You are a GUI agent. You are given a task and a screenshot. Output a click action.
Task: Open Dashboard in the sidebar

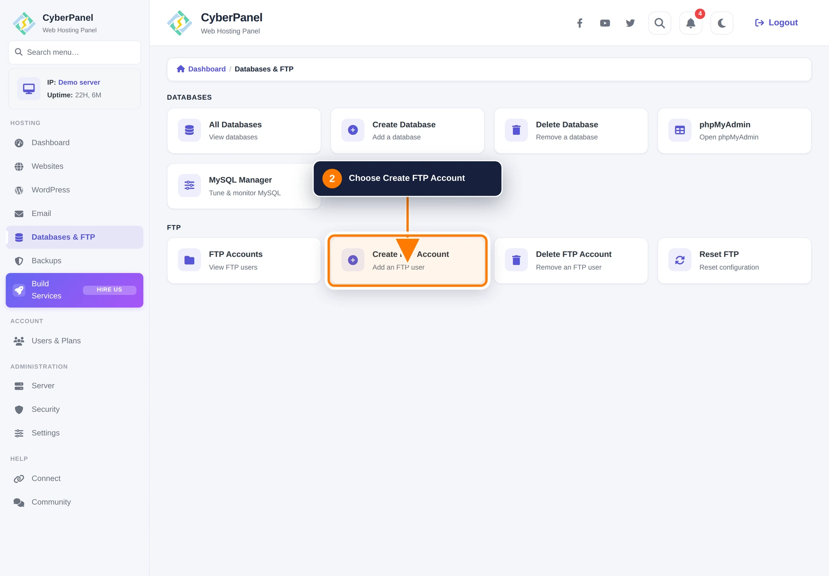75,142
